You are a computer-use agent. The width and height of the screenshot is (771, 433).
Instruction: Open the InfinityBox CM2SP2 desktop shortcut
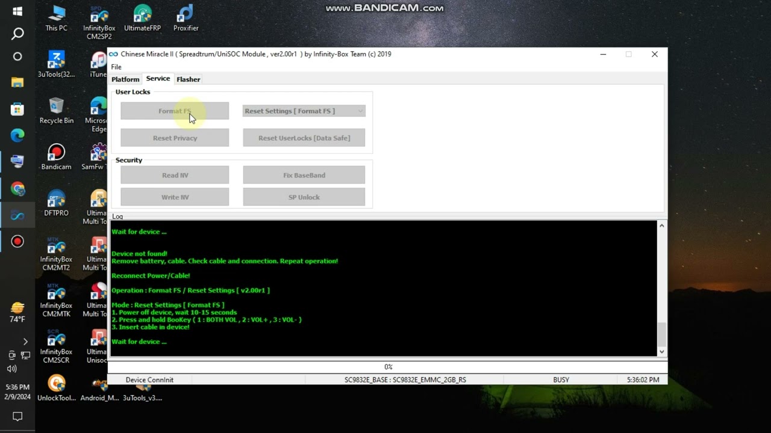pyautogui.click(x=99, y=18)
